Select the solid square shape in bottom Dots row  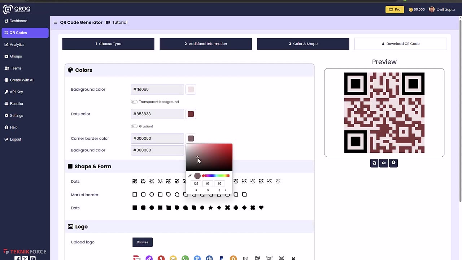(x=135, y=208)
